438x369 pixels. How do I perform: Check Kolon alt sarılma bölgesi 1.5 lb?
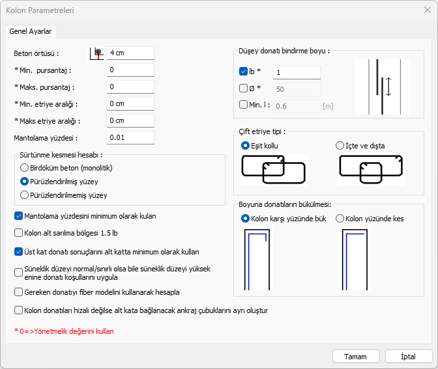18,232
